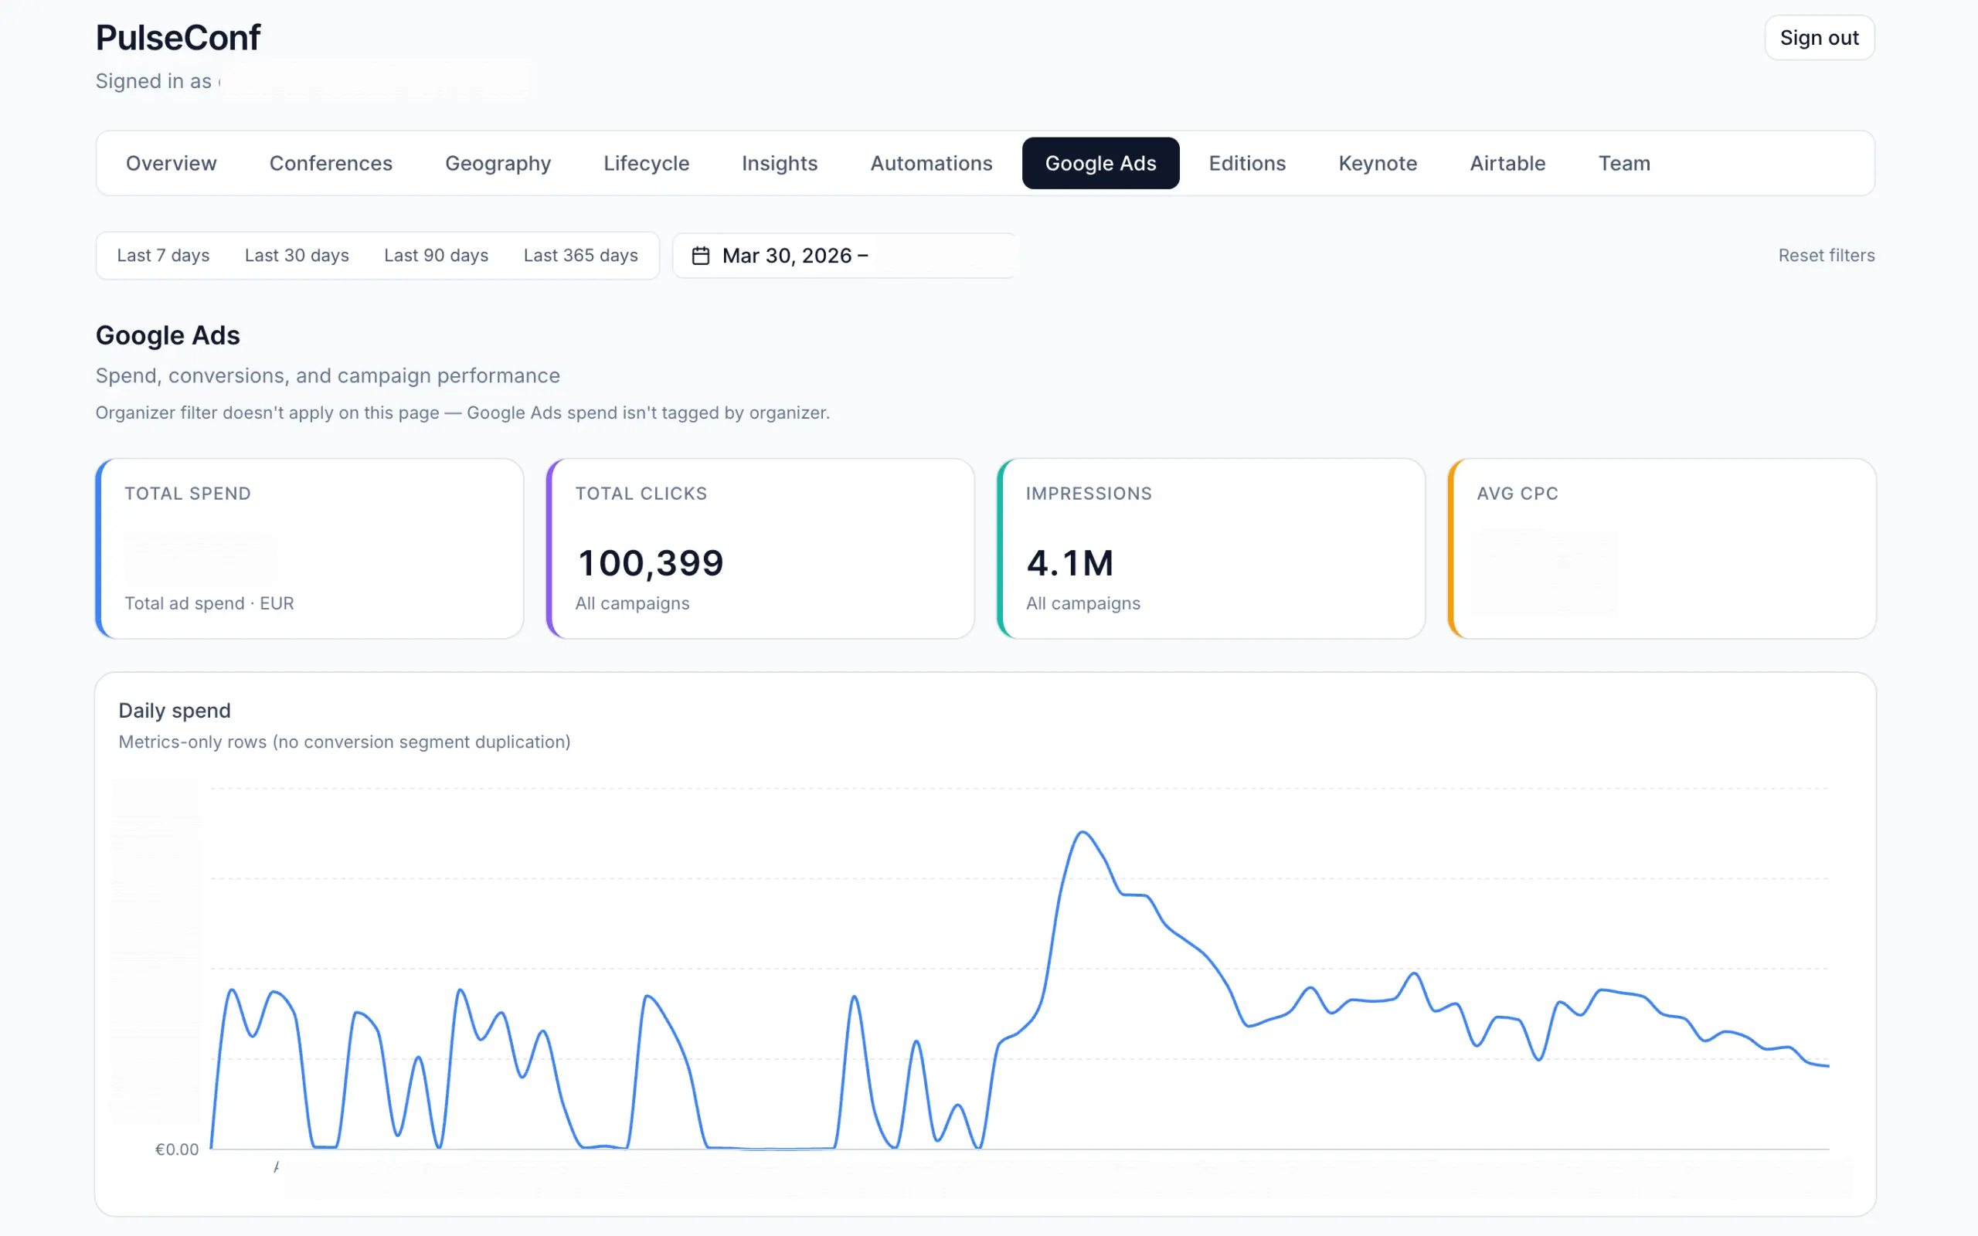This screenshot has width=1978, height=1236.
Task: Click the Daily spend chart heading
Action: click(175, 711)
